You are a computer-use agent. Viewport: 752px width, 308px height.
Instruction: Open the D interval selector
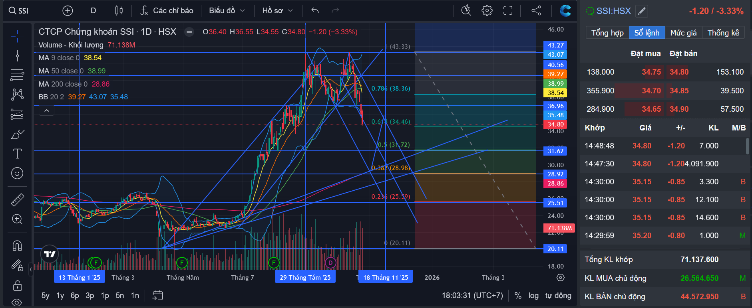tap(93, 11)
